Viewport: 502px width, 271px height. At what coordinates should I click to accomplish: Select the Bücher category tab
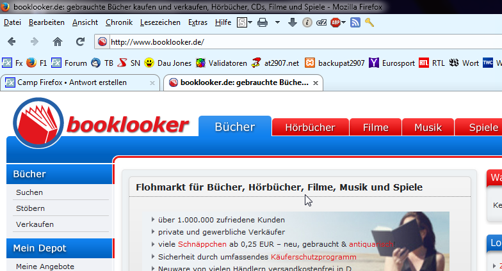click(235, 127)
